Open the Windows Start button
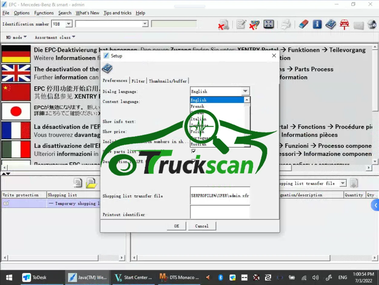Screen dimensions: 379x285 tap(9, 277)
